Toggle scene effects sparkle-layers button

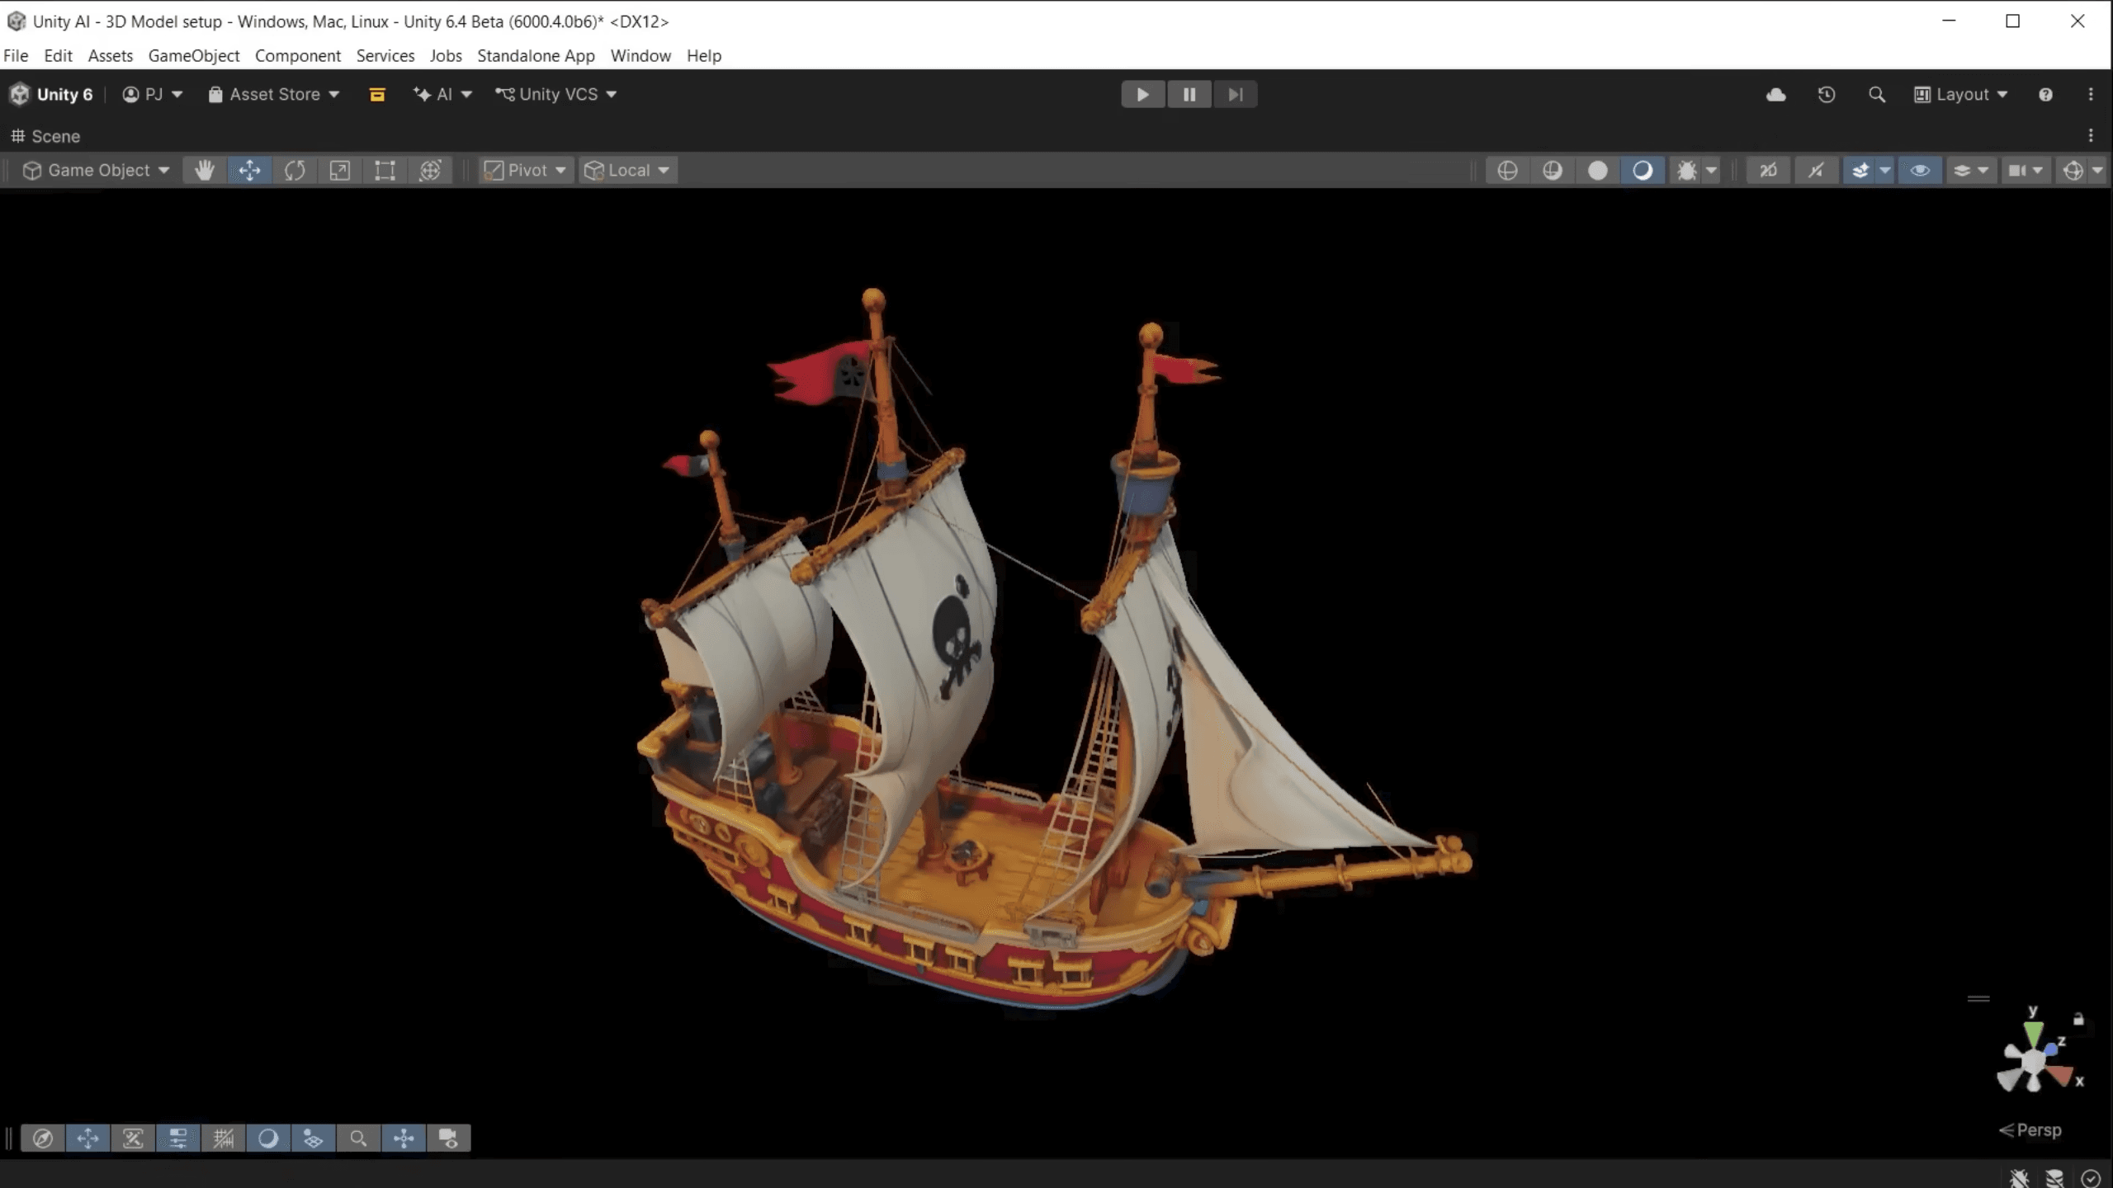point(1860,170)
